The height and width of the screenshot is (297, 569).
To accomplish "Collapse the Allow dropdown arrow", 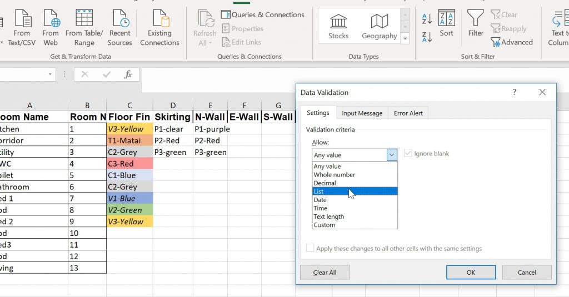I will pos(392,155).
